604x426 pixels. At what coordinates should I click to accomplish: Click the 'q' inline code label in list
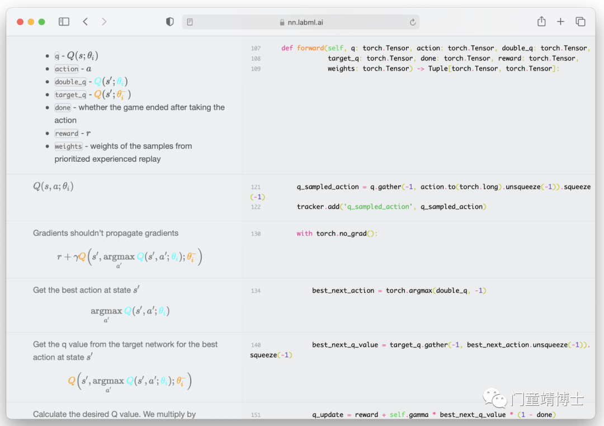[x=57, y=57]
